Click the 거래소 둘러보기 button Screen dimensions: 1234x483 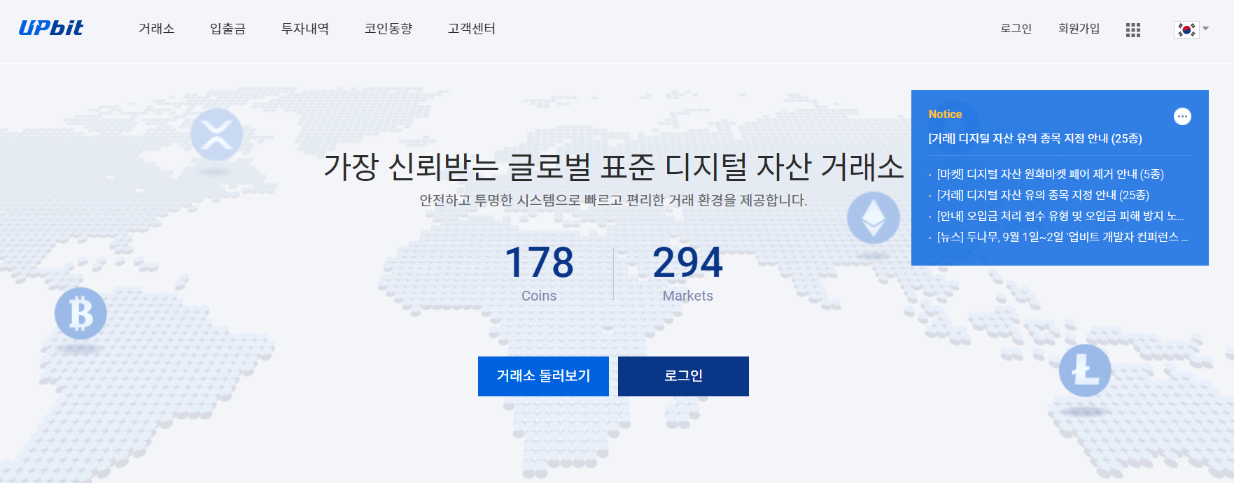(543, 376)
